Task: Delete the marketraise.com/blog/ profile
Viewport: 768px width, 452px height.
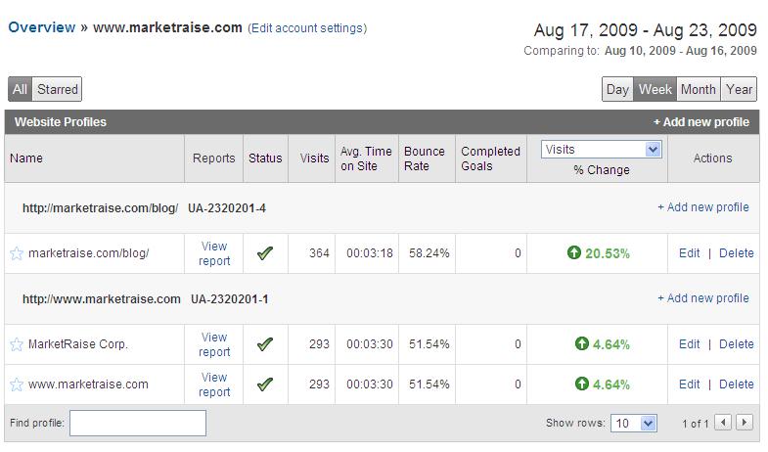Action: (736, 253)
